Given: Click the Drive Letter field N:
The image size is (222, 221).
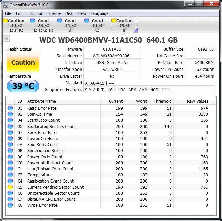Looking at the screenshot, I should [x=112, y=76].
